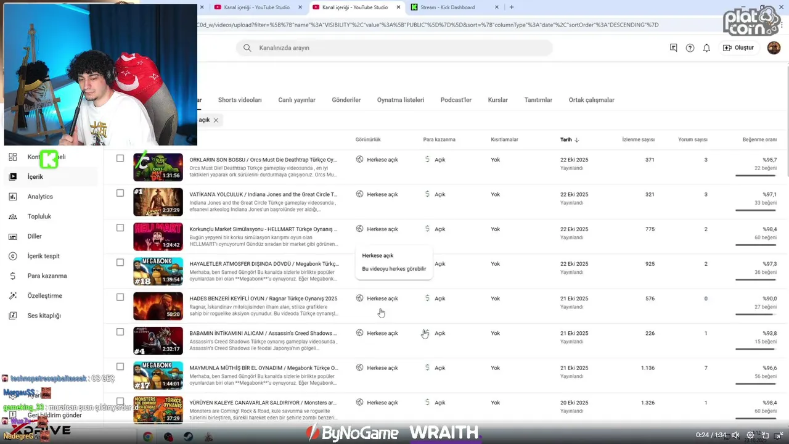Open HADES BENZERİ KEYİFLİ OYUN title link

(263, 298)
